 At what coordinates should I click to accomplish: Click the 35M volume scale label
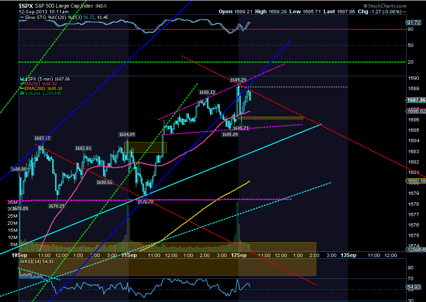[12, 202]
